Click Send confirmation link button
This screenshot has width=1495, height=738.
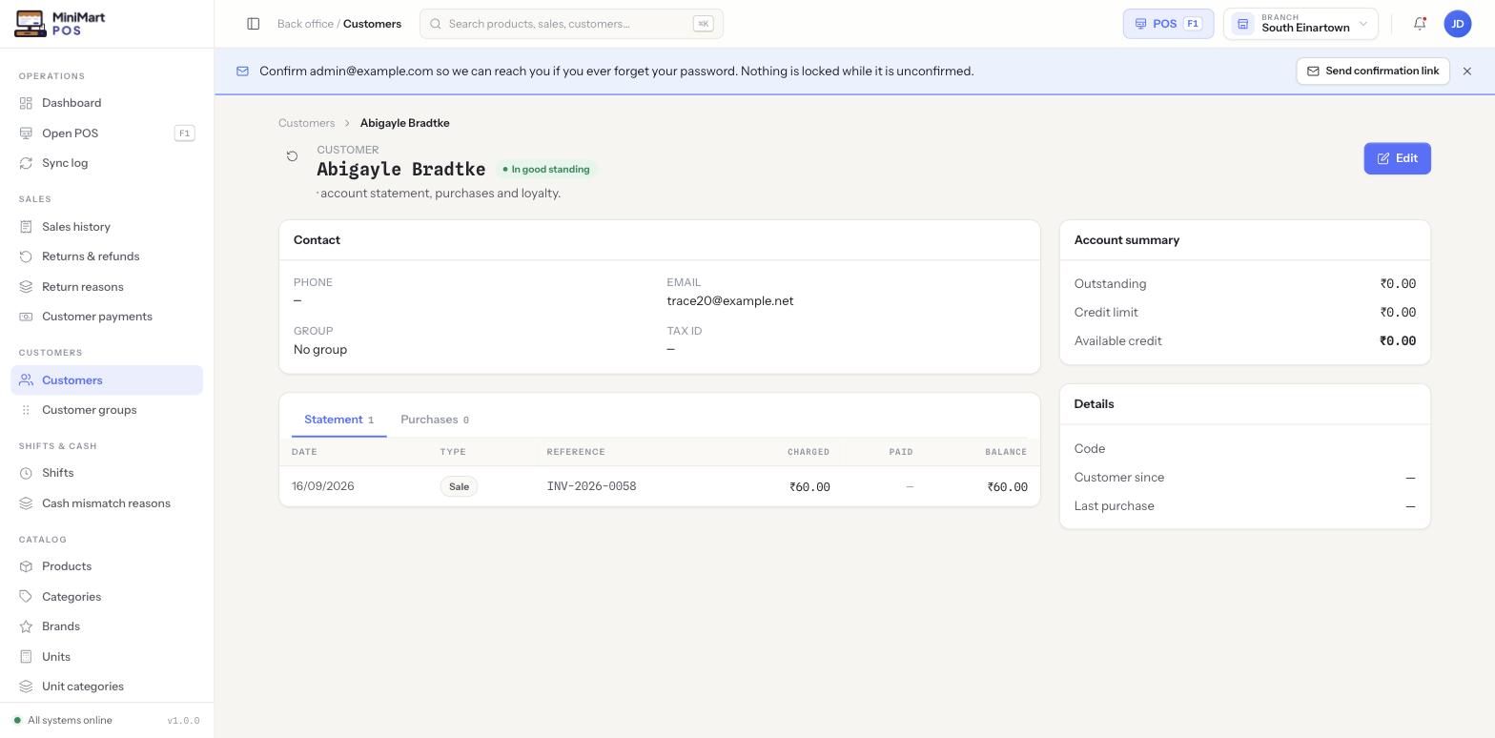tap(1373, 72)
